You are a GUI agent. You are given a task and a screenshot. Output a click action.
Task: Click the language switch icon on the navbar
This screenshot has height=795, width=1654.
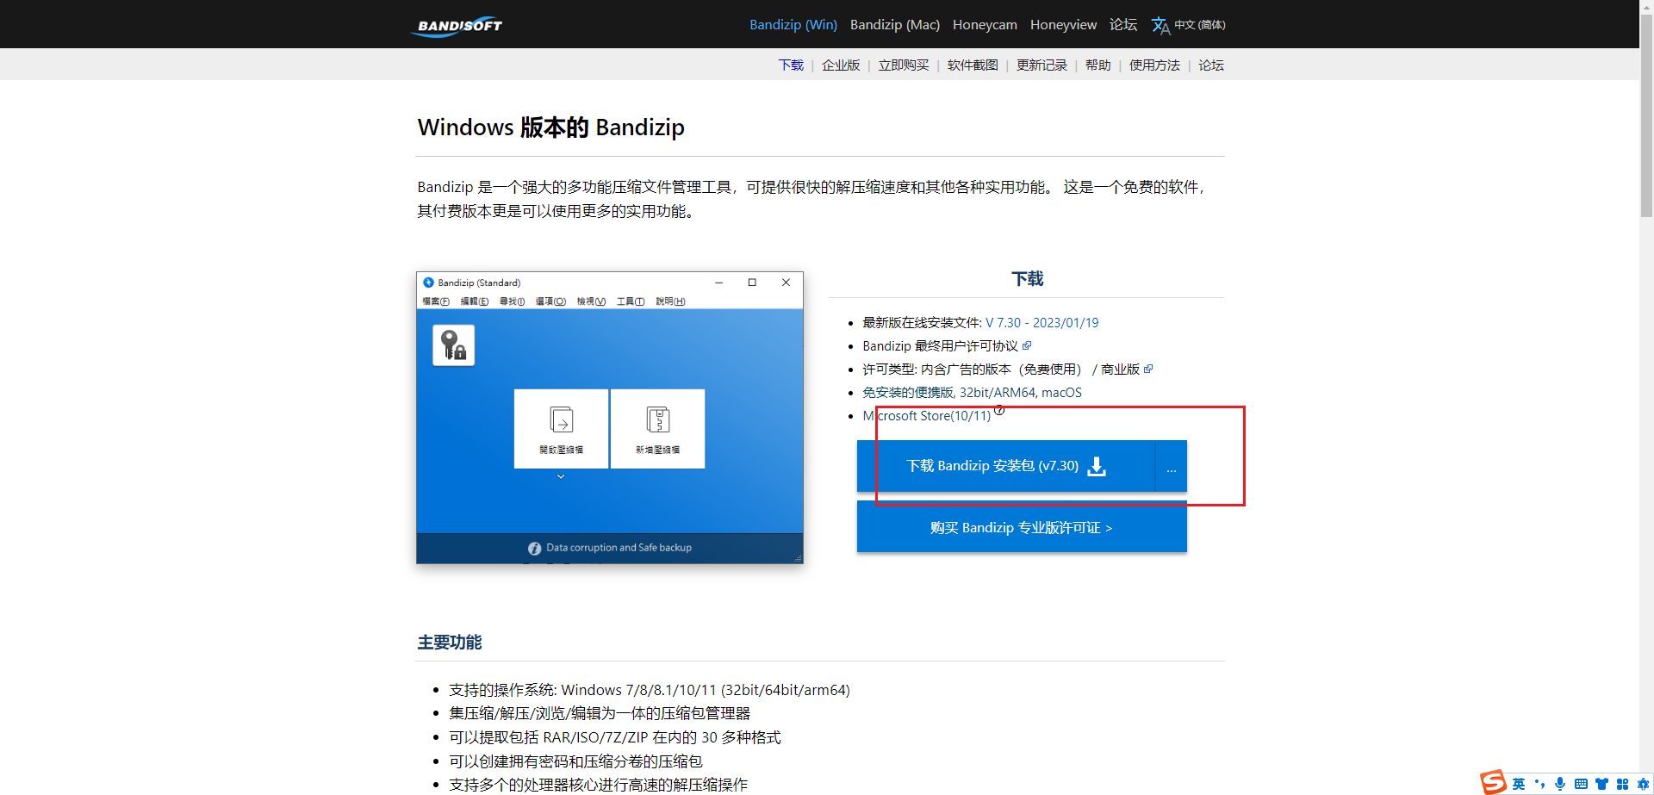1160,25
